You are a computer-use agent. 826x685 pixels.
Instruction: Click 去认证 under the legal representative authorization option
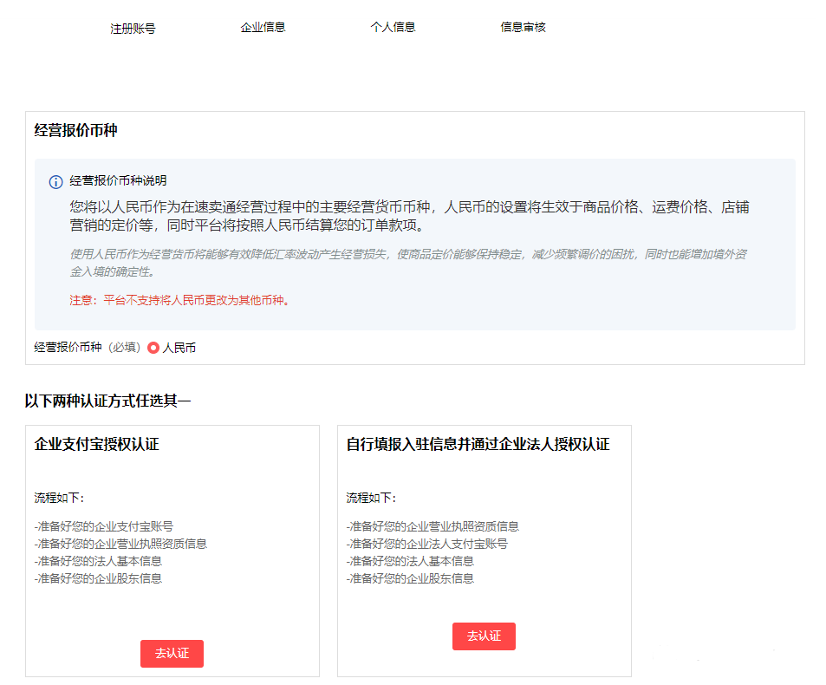click(x=483, y=636)
